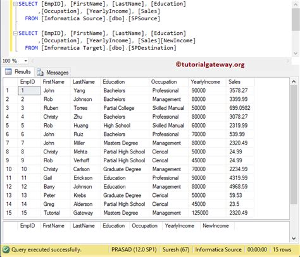Click the Messages tab icon

tap(40, 72)
